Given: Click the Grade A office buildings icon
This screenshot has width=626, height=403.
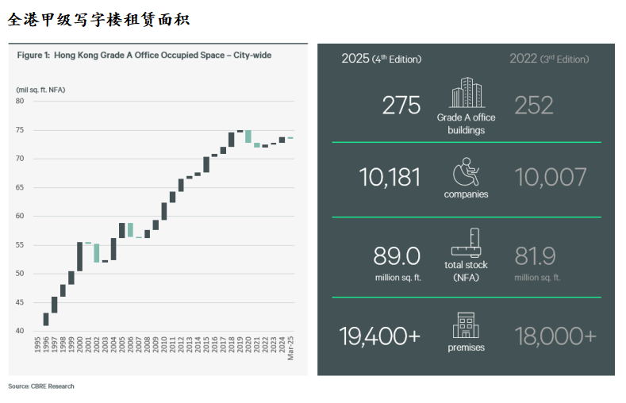Looking at the screenshot, I should click(x=466, y=94).
